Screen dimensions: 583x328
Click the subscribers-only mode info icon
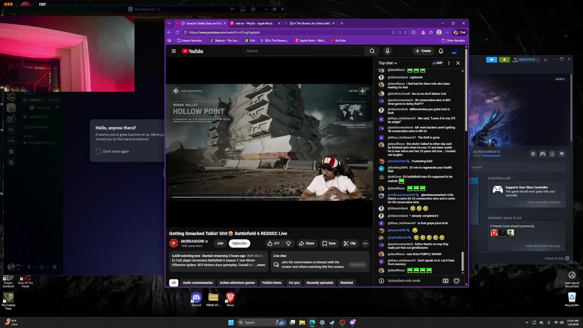coord(381,281)
